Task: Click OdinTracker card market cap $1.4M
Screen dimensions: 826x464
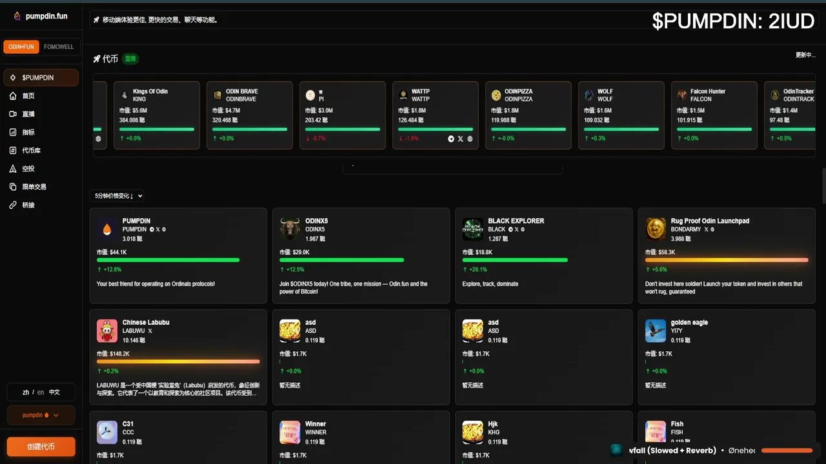Action: (783, 111)
